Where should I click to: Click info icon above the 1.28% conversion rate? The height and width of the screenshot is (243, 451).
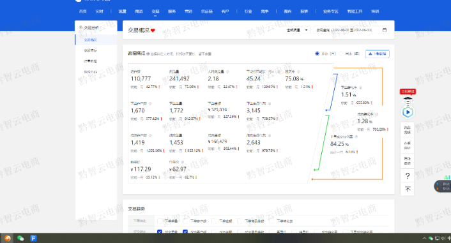pyautogui.click(x=376, y=114)
